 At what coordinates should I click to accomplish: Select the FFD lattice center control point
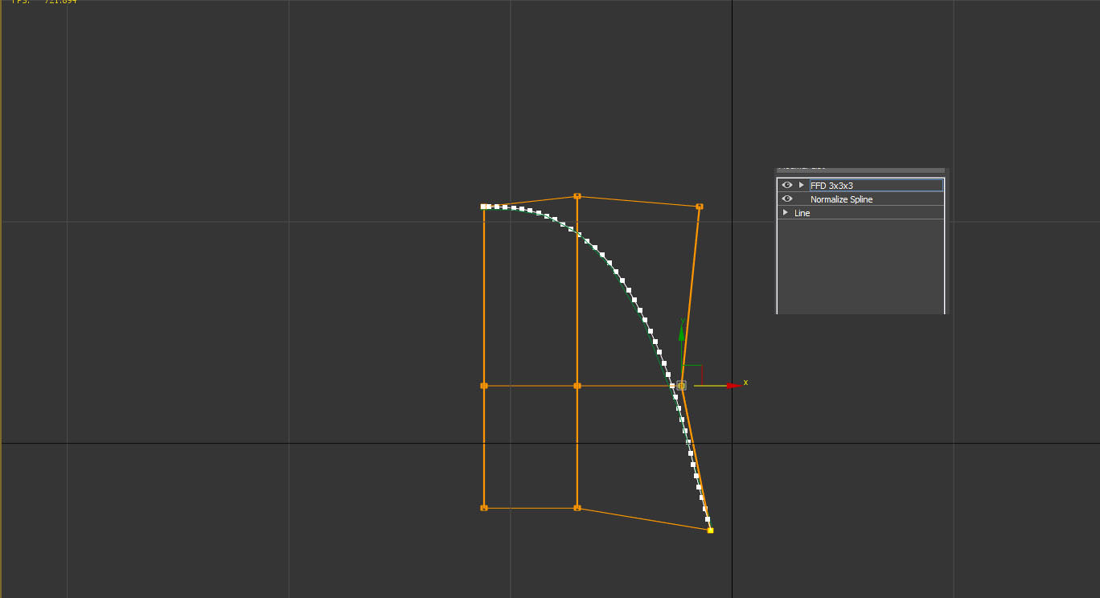click(577, 386)
